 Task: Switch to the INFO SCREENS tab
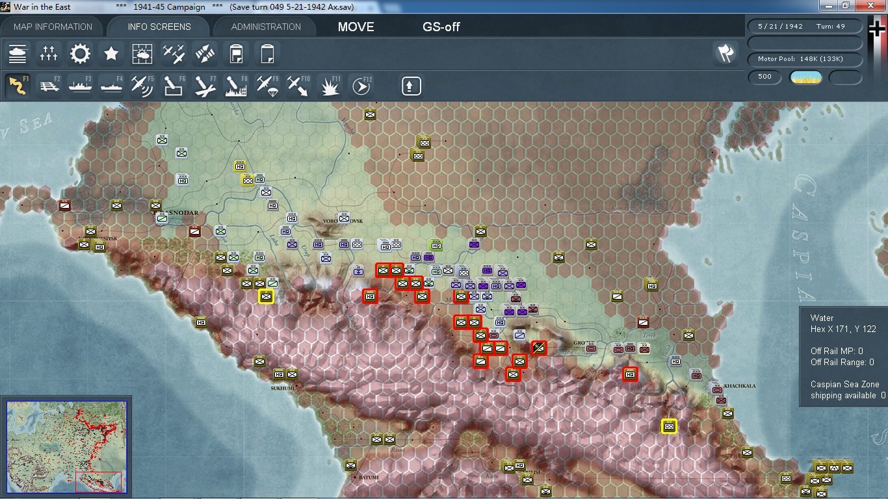click(x=159, y=27)
